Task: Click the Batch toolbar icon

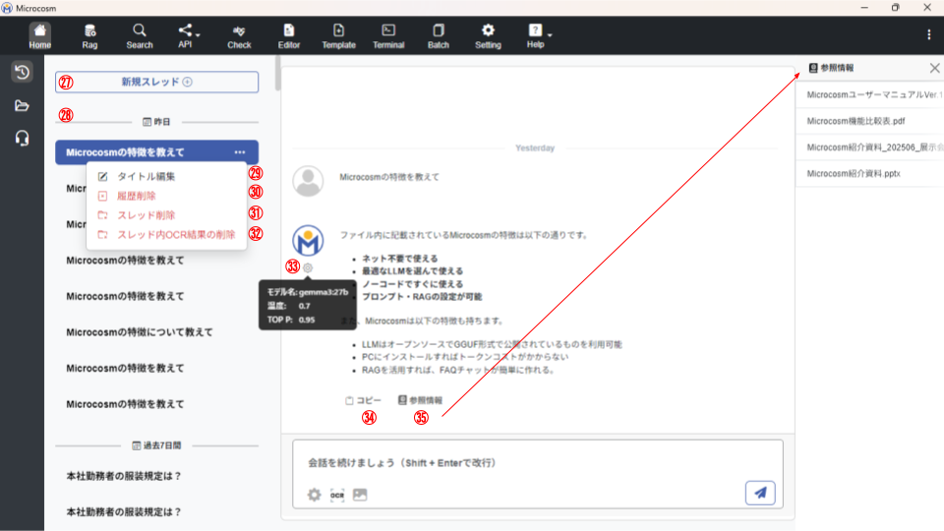Action: click(438, 36)
